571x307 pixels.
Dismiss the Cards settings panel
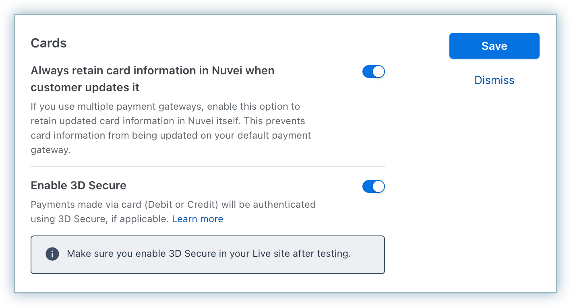(494, 80)
